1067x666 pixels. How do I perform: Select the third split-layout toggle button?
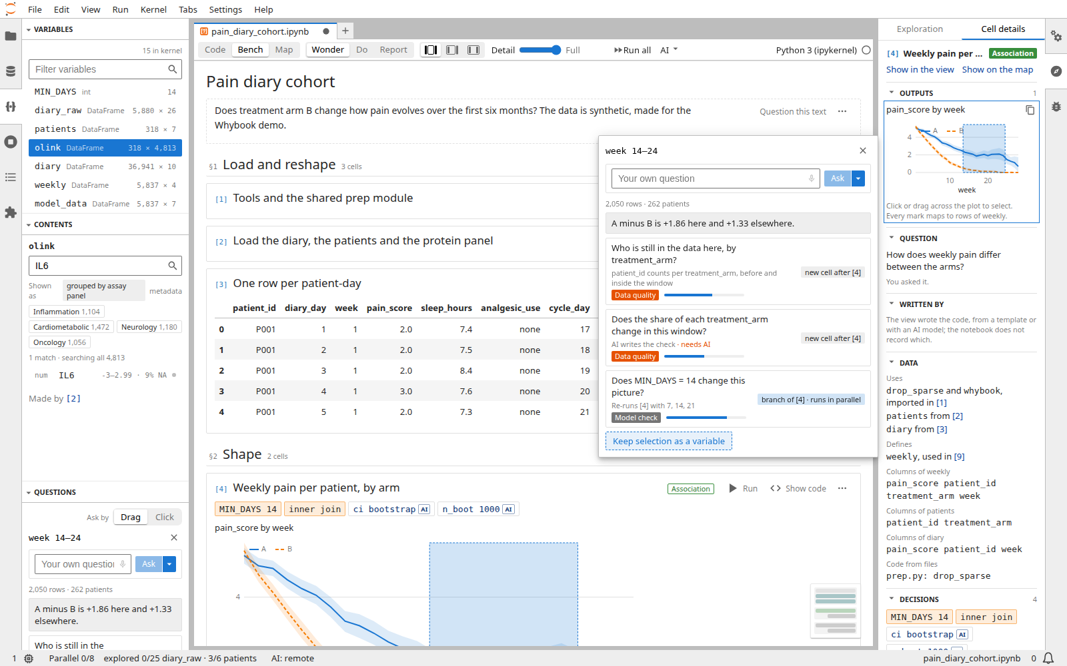point(473,50)
